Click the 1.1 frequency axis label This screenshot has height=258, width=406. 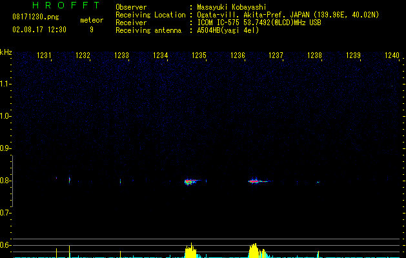click(x=5, y=84)
